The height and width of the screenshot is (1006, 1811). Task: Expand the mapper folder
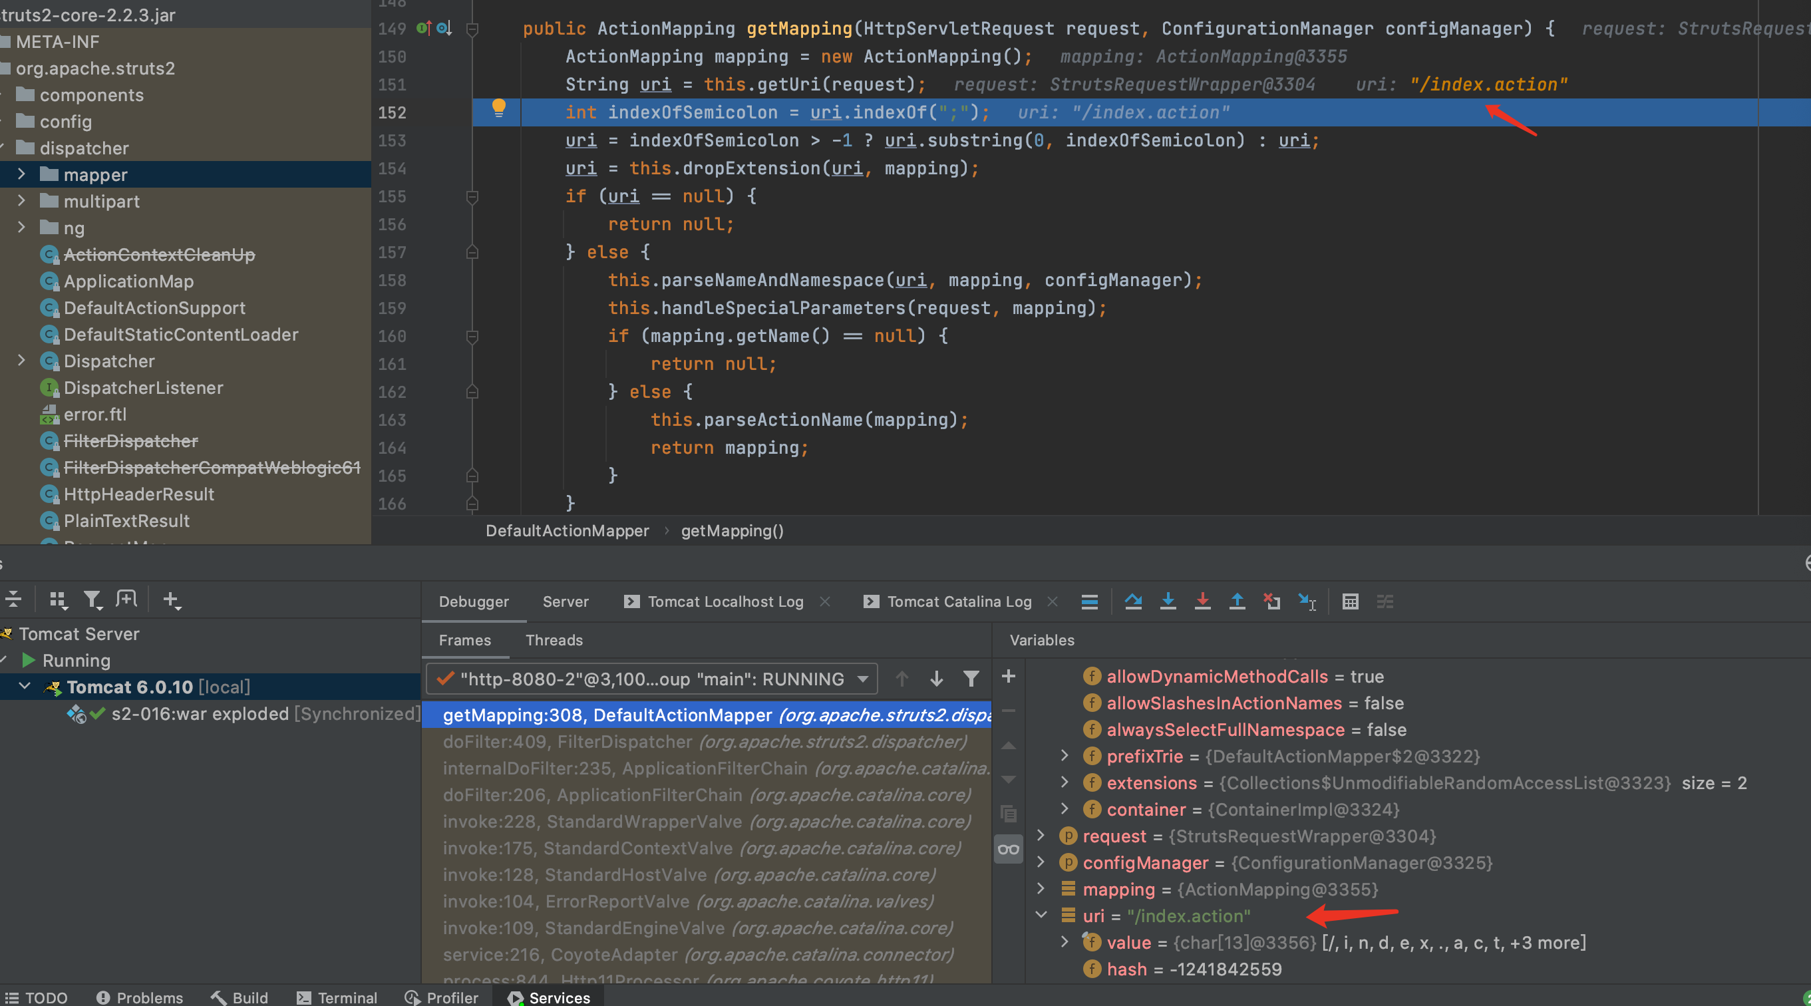[21, 174]
